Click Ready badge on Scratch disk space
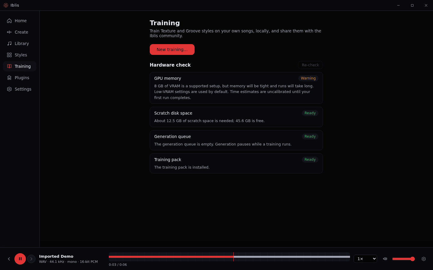The height and width of the screenshot is (270, 433). pyautogui.click(x=310, y=113)
